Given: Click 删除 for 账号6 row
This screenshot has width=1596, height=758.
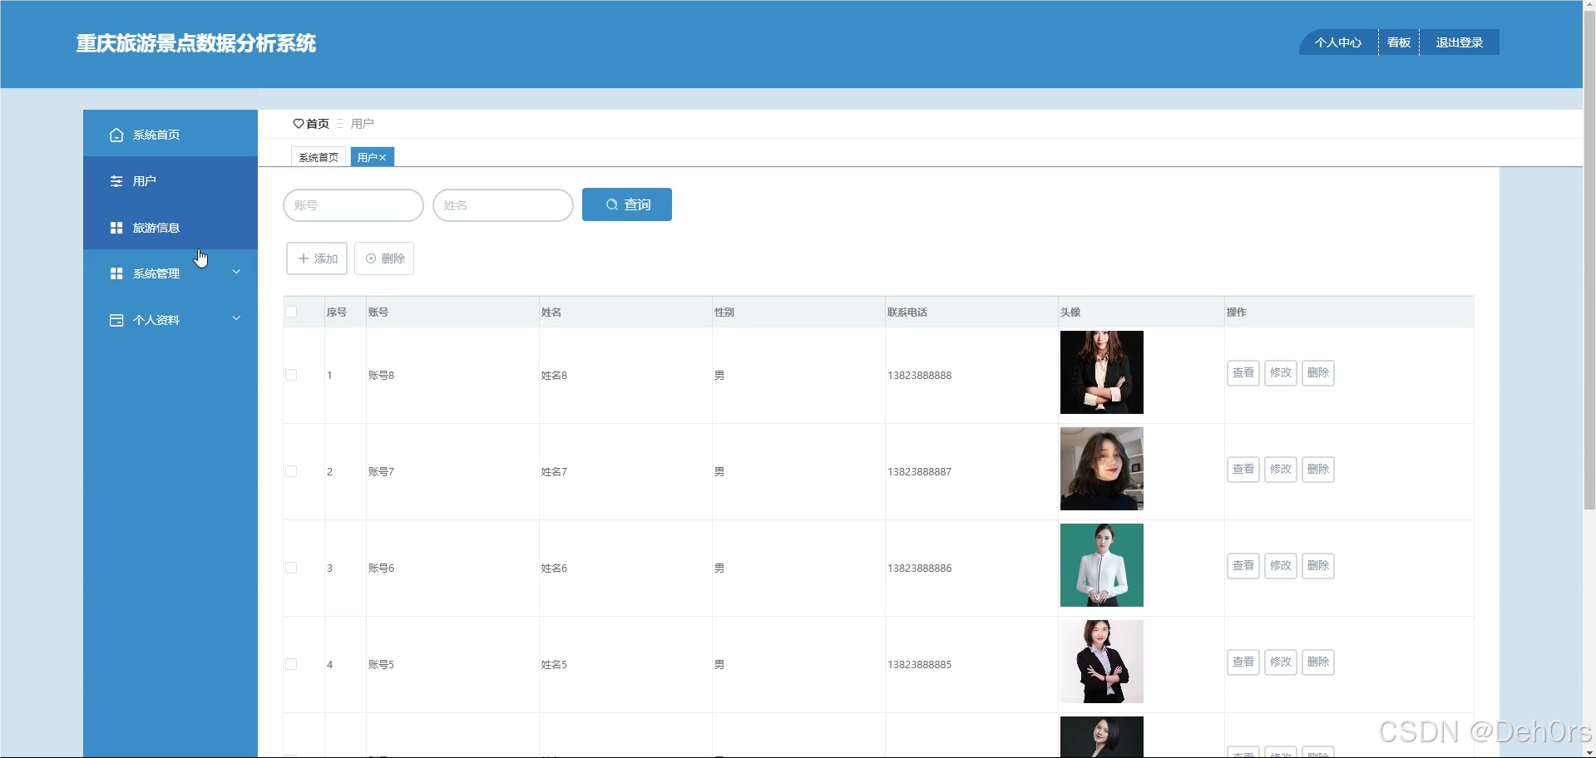Looking at the screenshot, I should [x=1318, y=566].
